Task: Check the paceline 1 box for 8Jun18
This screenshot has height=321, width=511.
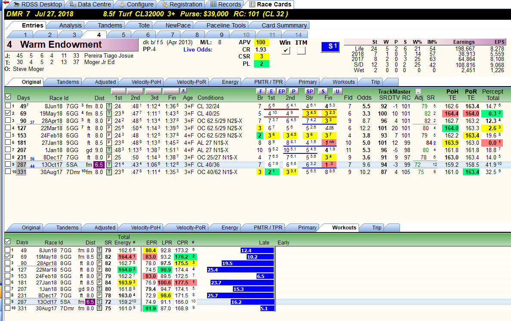Action: tap(8, 106)
